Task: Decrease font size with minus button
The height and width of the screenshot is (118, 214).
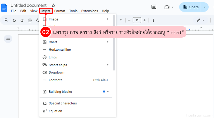Action: (129, 20)
